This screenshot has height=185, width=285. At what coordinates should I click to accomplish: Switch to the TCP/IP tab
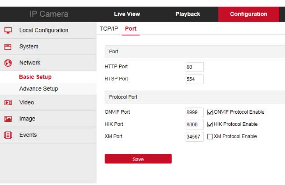click(108, 28)
